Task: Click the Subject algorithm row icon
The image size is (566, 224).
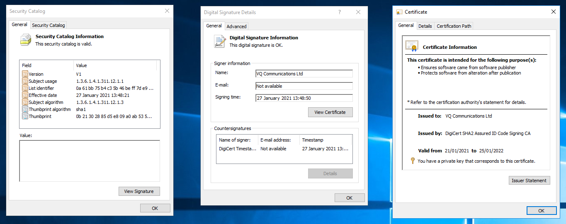Action: tap(25, 102)
